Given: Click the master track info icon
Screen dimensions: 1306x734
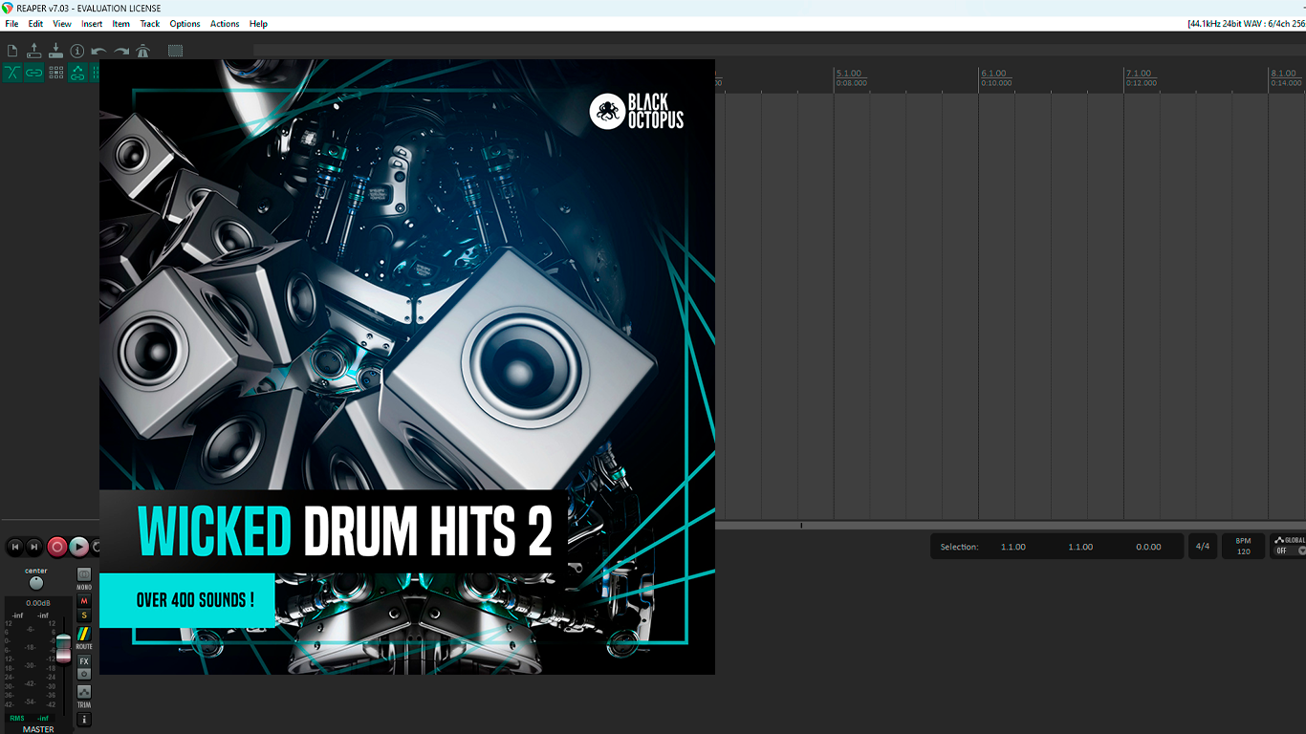Looking at the screenshot, I should point(84,719).
